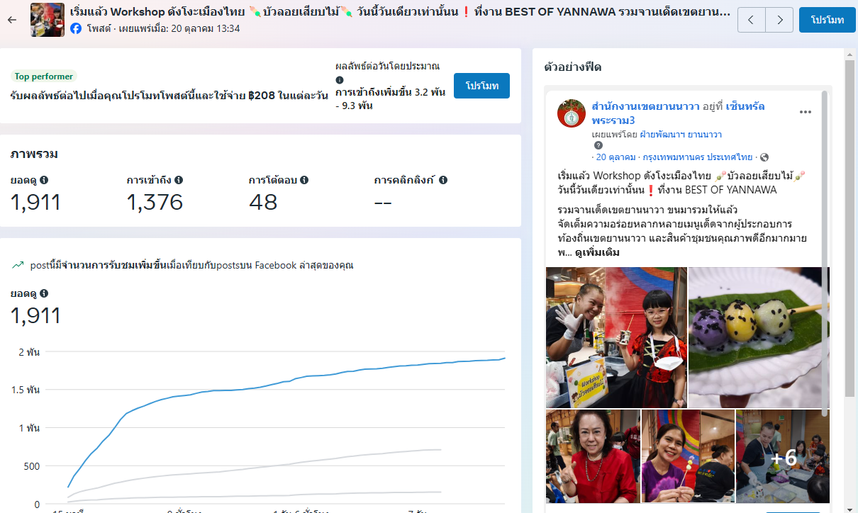Open three-dot menu on the post preview
858x513 pixels.
pyautogui.click(x=806, y=112)
